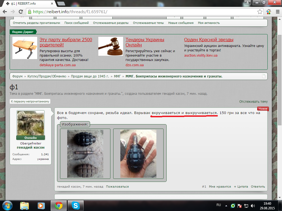
Task: Go to ММГ breadcrumb
Action: coord(117,76)
